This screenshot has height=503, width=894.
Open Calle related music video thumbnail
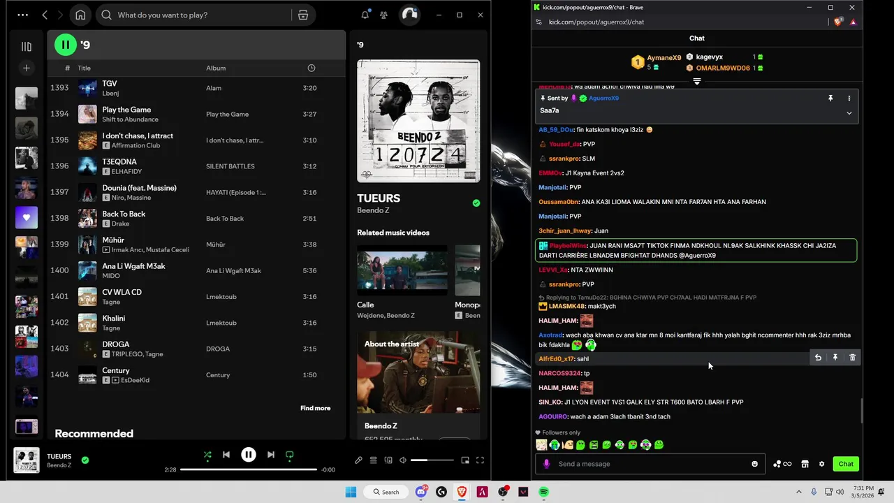(x=402, y=270)
